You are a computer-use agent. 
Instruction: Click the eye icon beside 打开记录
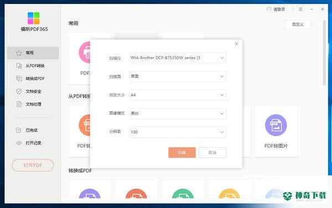[19, 143]
